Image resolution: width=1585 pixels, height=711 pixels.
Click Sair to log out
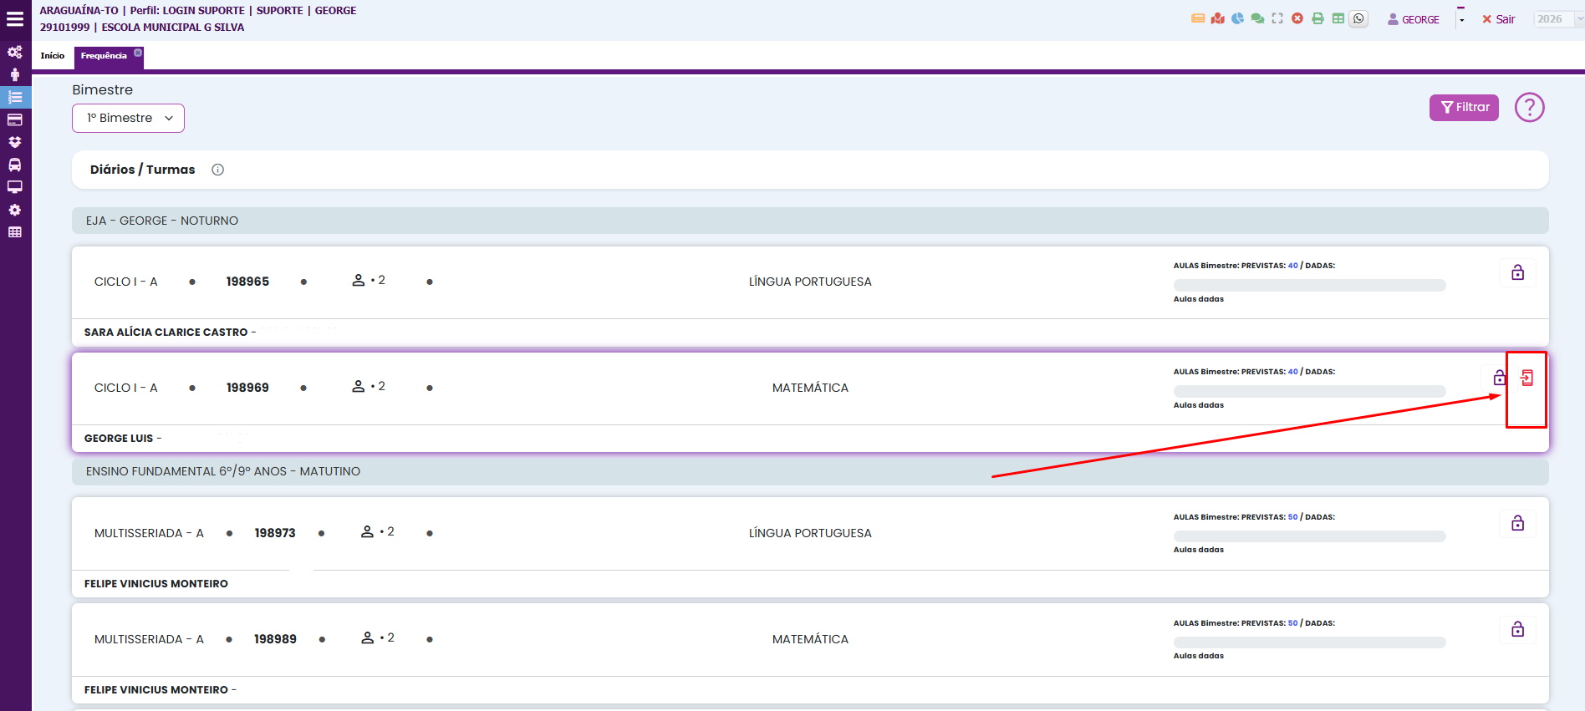1498,19
